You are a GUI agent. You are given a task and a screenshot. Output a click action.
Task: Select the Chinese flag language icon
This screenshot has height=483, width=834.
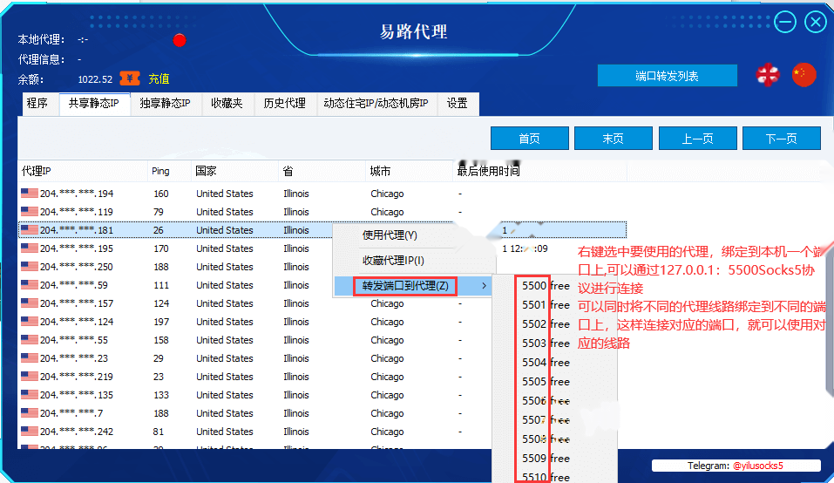point(803,75)
